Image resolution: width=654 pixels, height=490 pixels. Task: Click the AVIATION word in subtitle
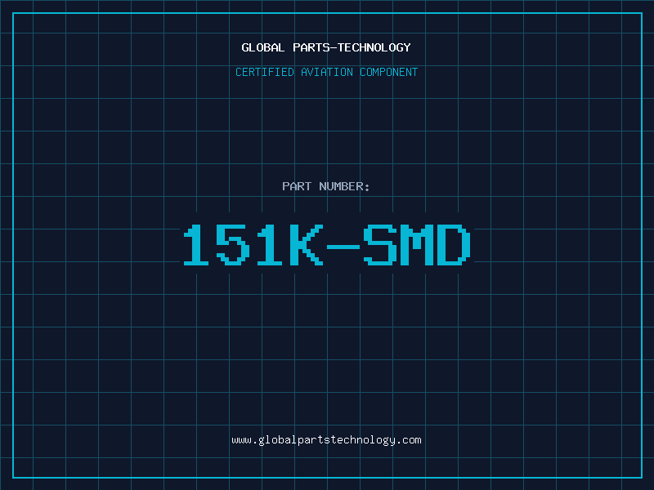326,72
